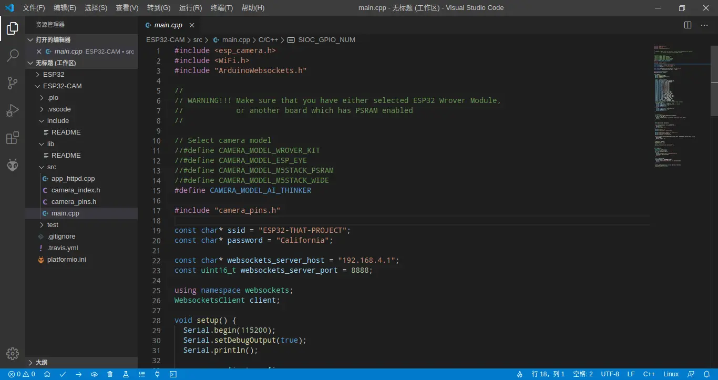This screenshot has height=380, width=718.
Task: Open the File menu (文件)
Action: (34, 8)
